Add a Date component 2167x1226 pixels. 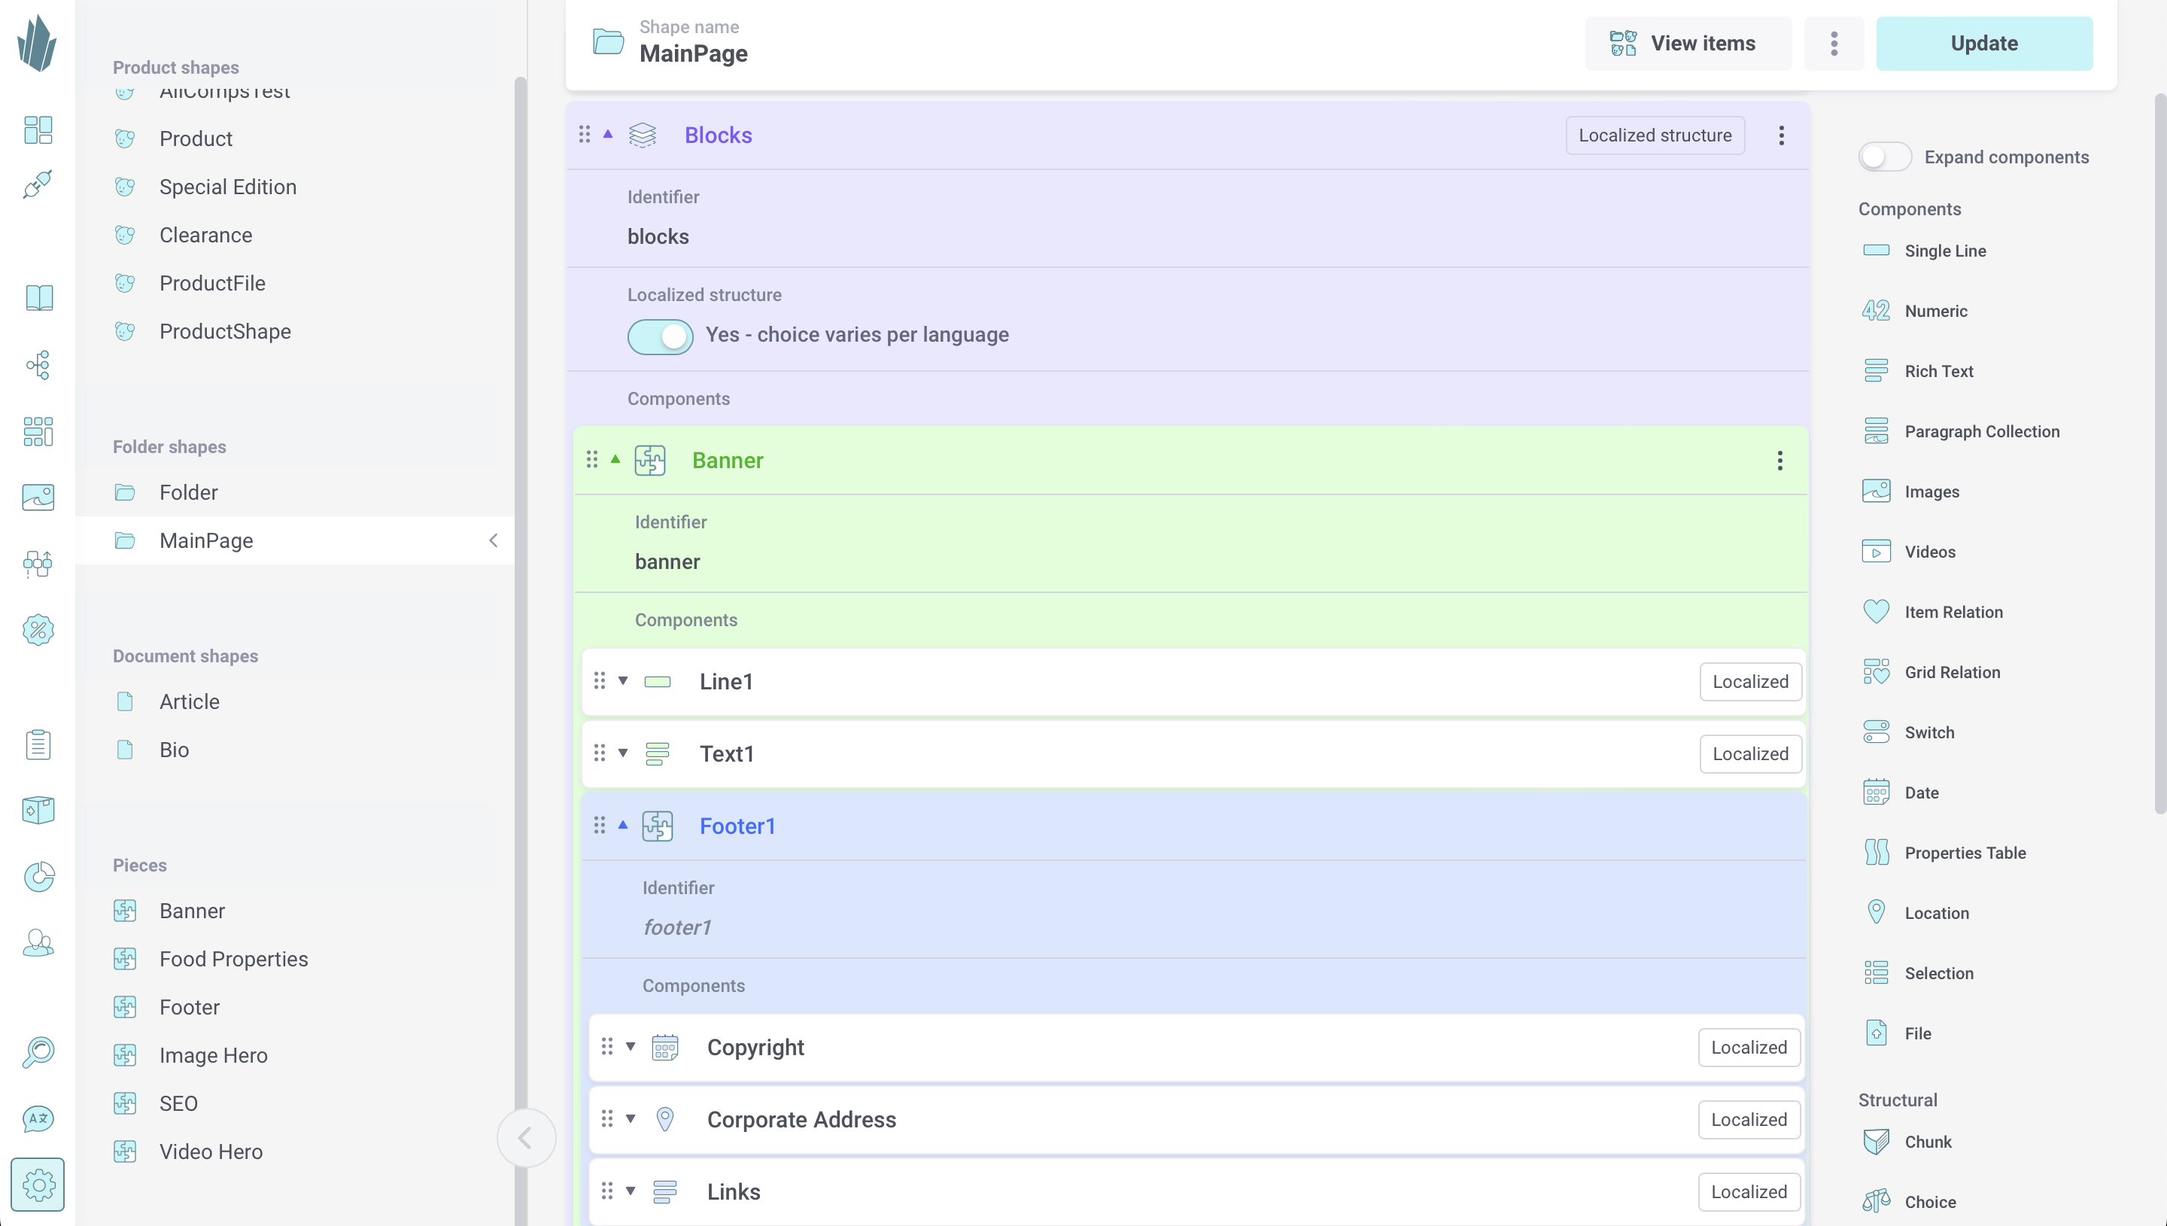point(1900,792)
